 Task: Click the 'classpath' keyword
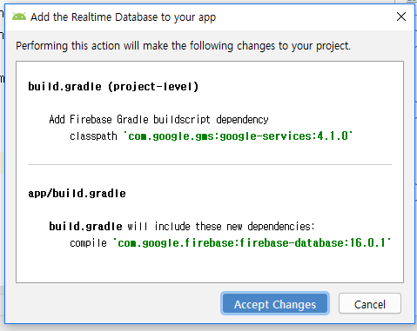click(93, 136)
